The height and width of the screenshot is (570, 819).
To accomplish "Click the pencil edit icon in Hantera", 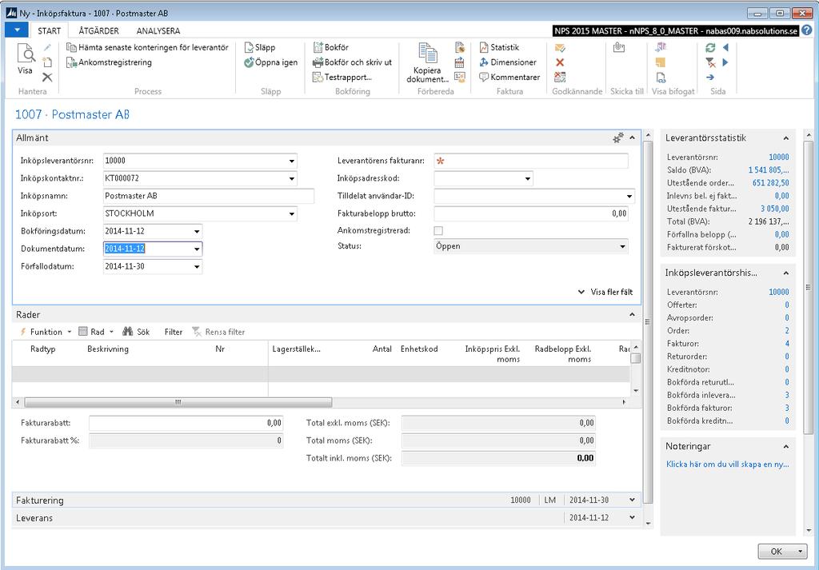I will tap(47, 47).
